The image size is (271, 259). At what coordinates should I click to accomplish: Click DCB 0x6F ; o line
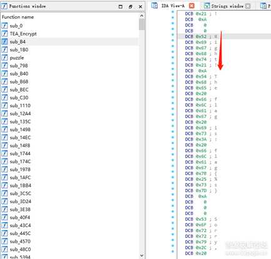click(x=201, y=225)
